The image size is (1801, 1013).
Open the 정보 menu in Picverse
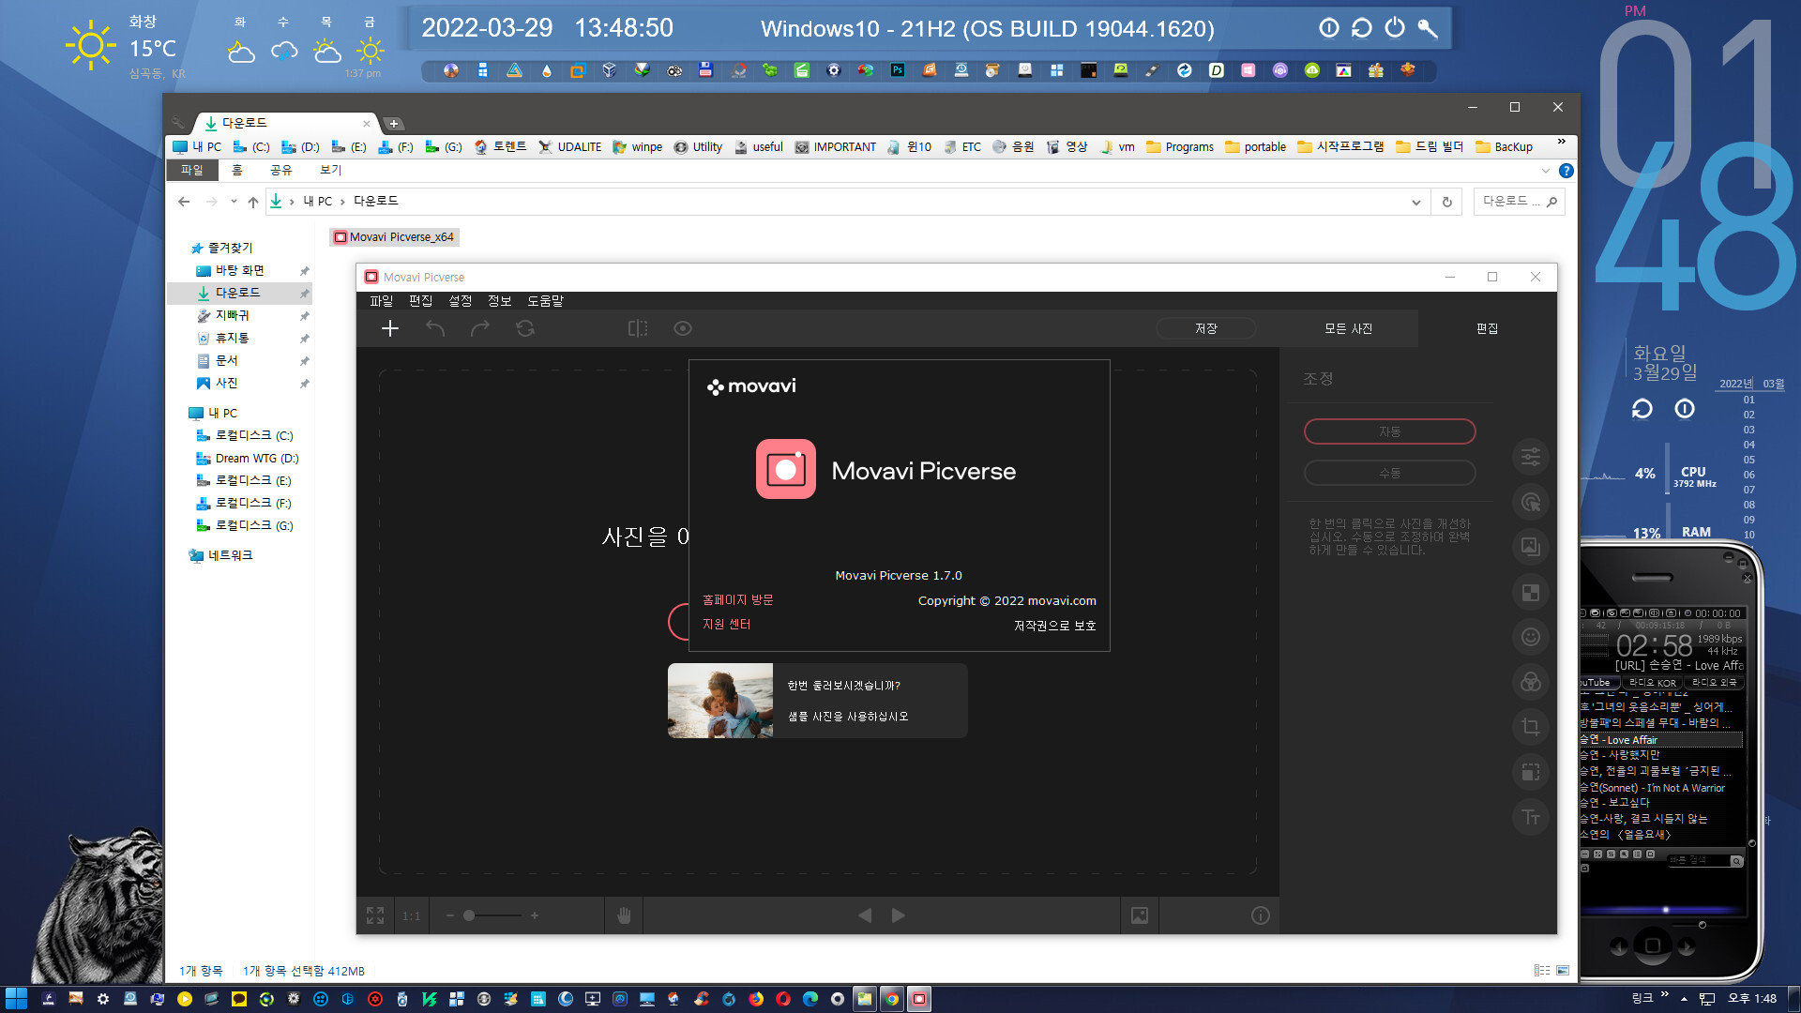tap(500, 301)
